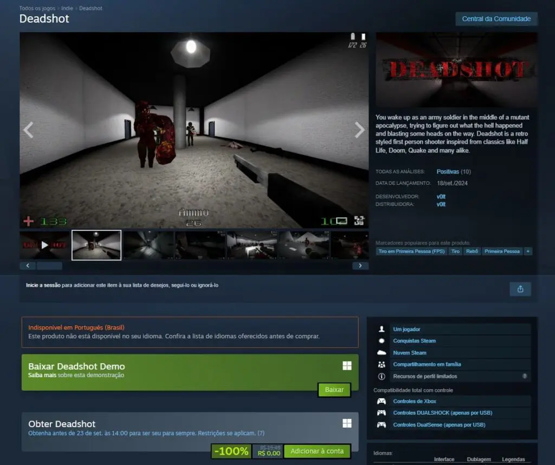Play the Deadshot trailer thumbnail
This screenshot has height=465, width=555.
44,245
